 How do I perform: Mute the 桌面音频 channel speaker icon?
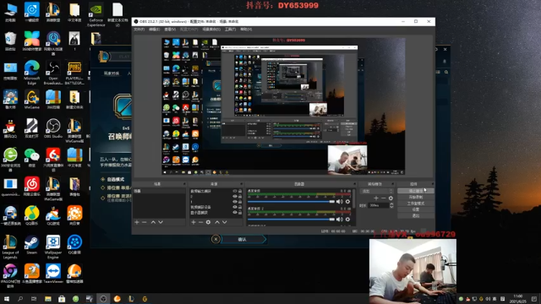[339, 201]
